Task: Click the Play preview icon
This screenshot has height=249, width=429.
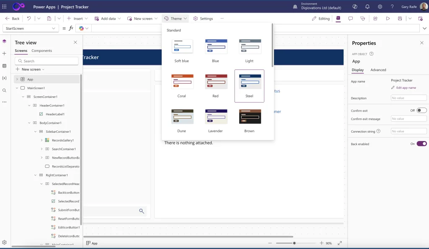Action: [388, 18]
